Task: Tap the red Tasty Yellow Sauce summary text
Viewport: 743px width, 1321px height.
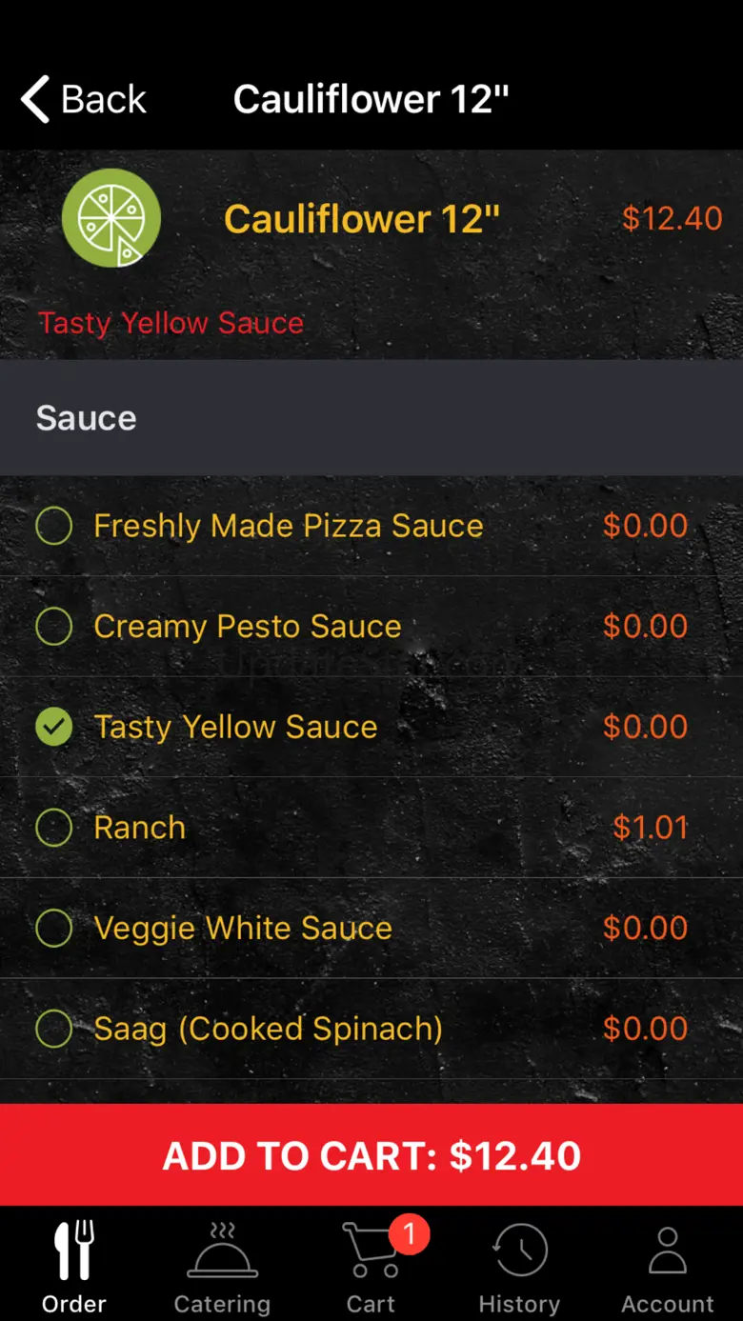Action: pos(171,323)
